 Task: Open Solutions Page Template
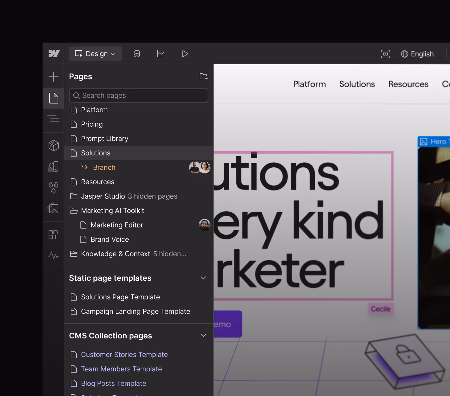point(139,297)
